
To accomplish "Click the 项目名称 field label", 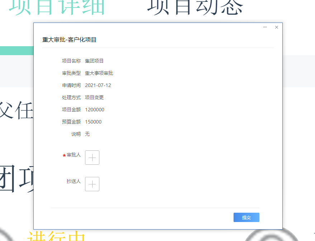I will coord(71,61).
